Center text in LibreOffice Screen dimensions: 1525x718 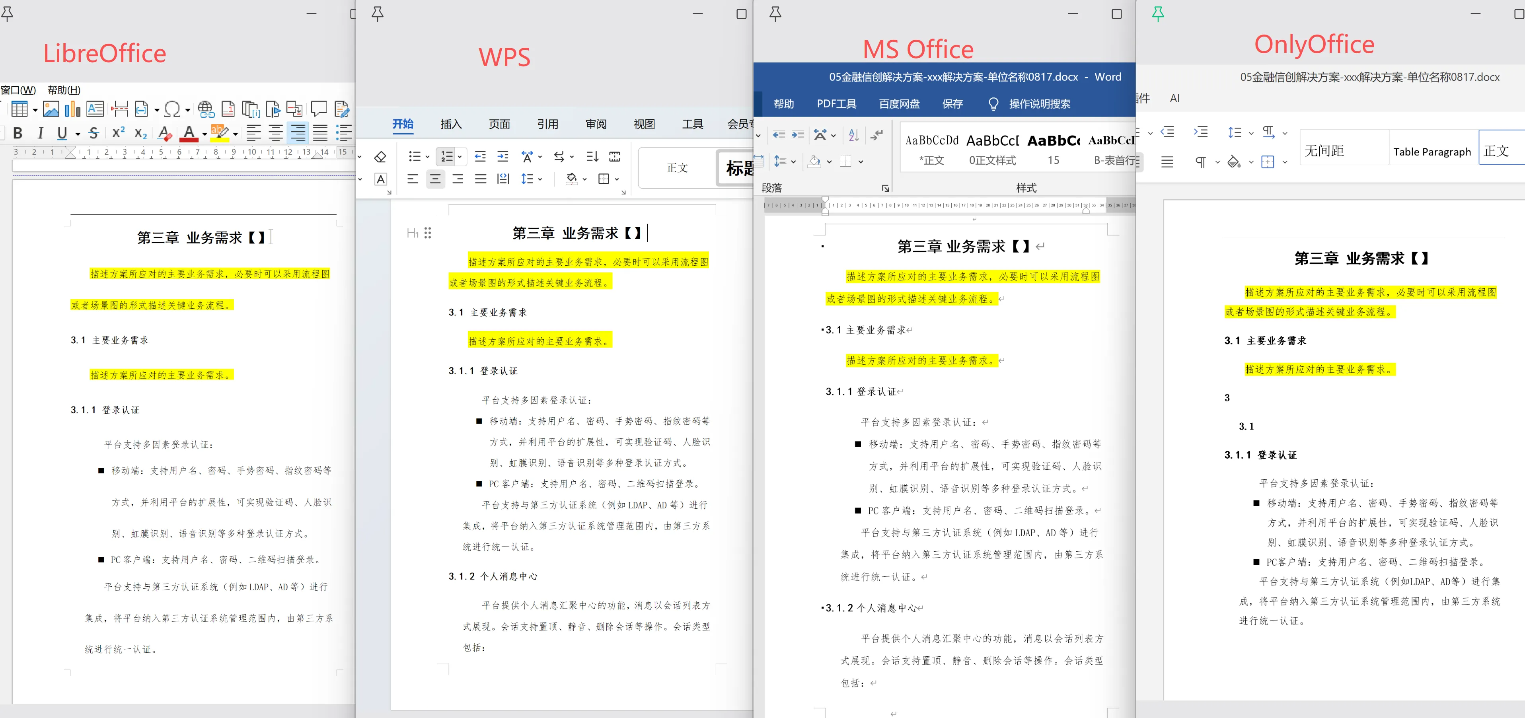click(275, 134)
